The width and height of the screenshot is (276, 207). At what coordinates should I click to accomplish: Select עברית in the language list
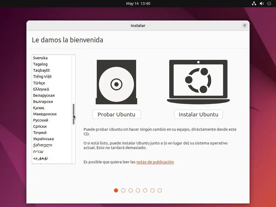click(x=52, y=151)
